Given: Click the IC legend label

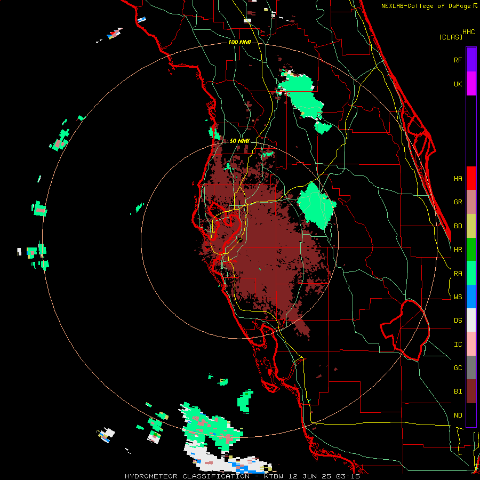Looking at the screenshot, I should [x=458, y=345].
